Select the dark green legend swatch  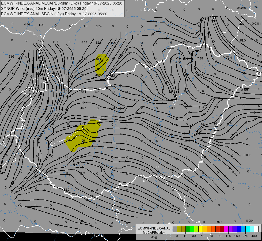[x=188, y=229]
